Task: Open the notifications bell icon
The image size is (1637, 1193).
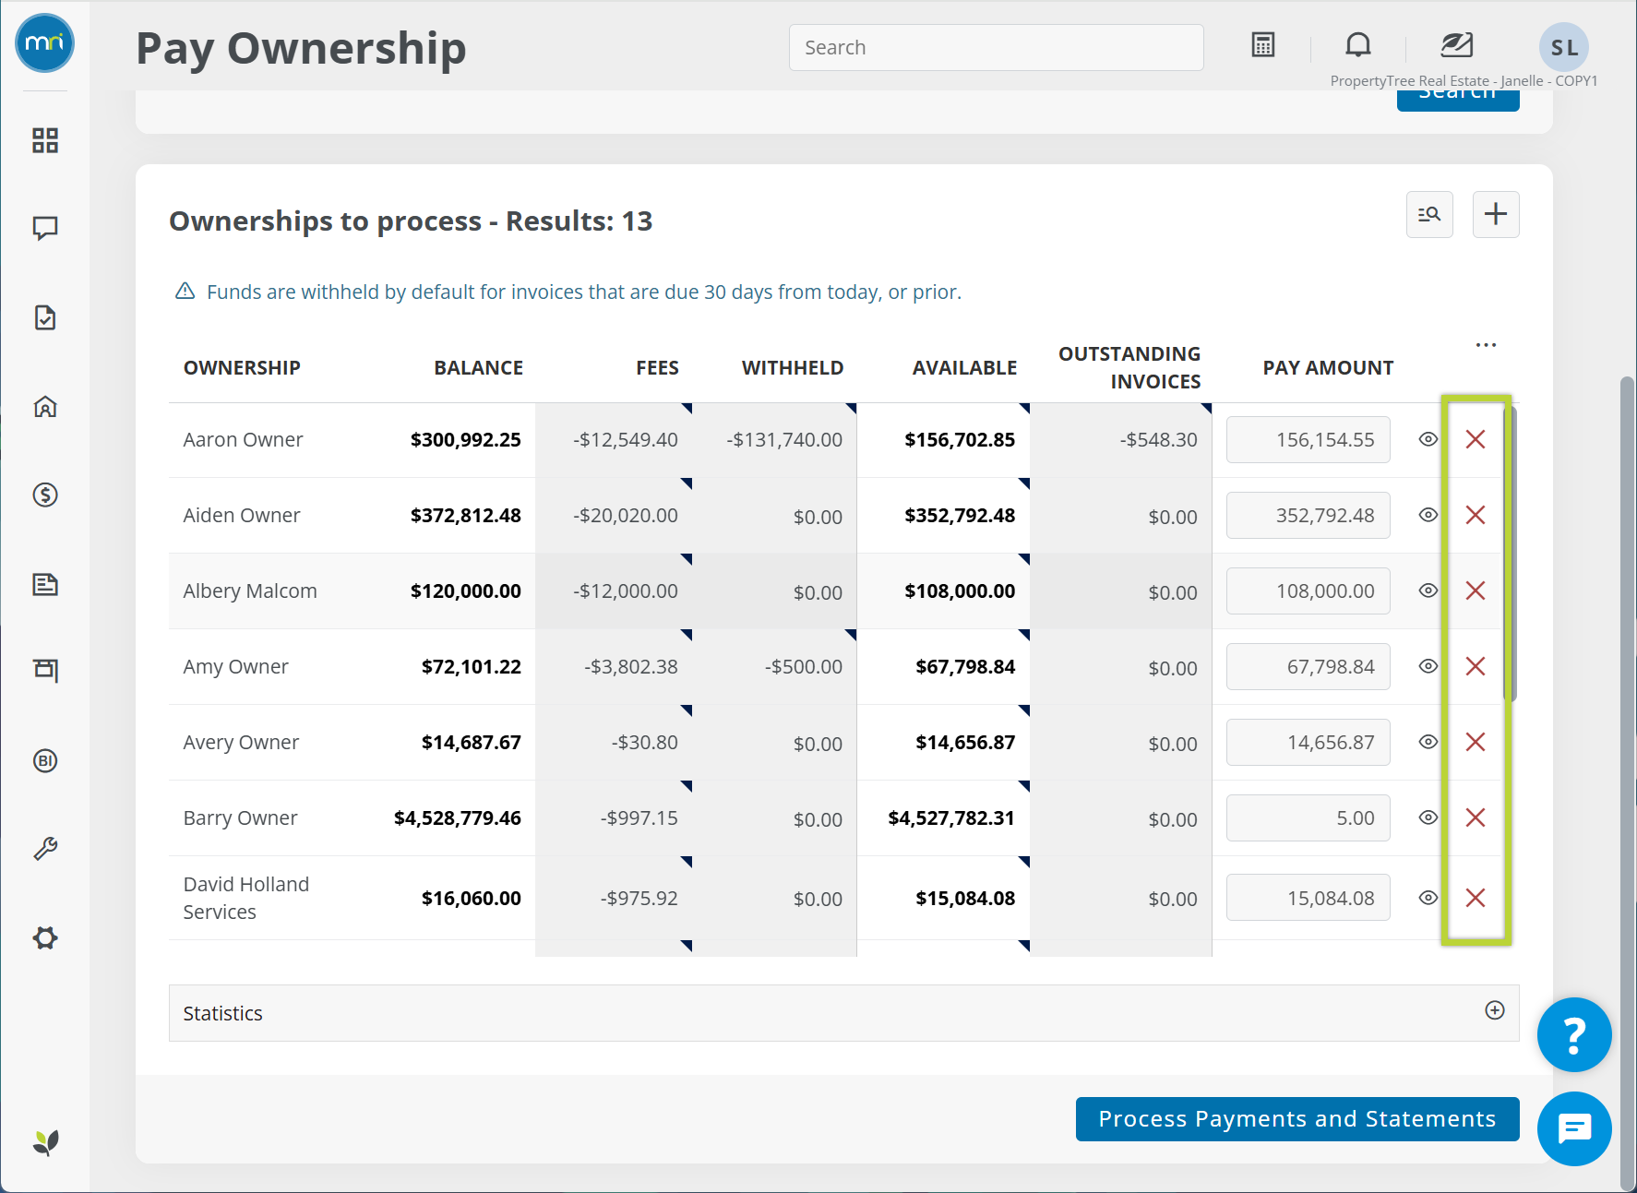Action: click(1357, 44)
